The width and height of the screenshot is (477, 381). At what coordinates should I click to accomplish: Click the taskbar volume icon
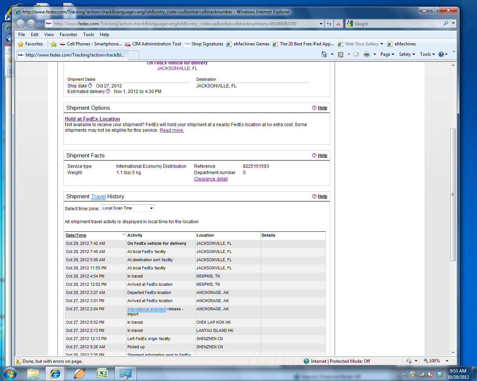(x=430, y=374)
